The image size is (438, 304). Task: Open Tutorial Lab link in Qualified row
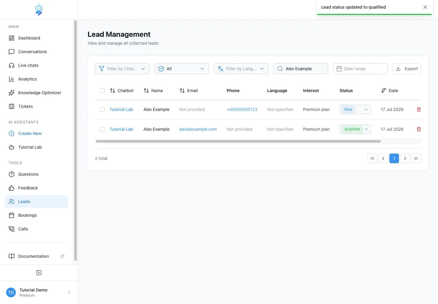pyautogui.click(x=121, y=129)
